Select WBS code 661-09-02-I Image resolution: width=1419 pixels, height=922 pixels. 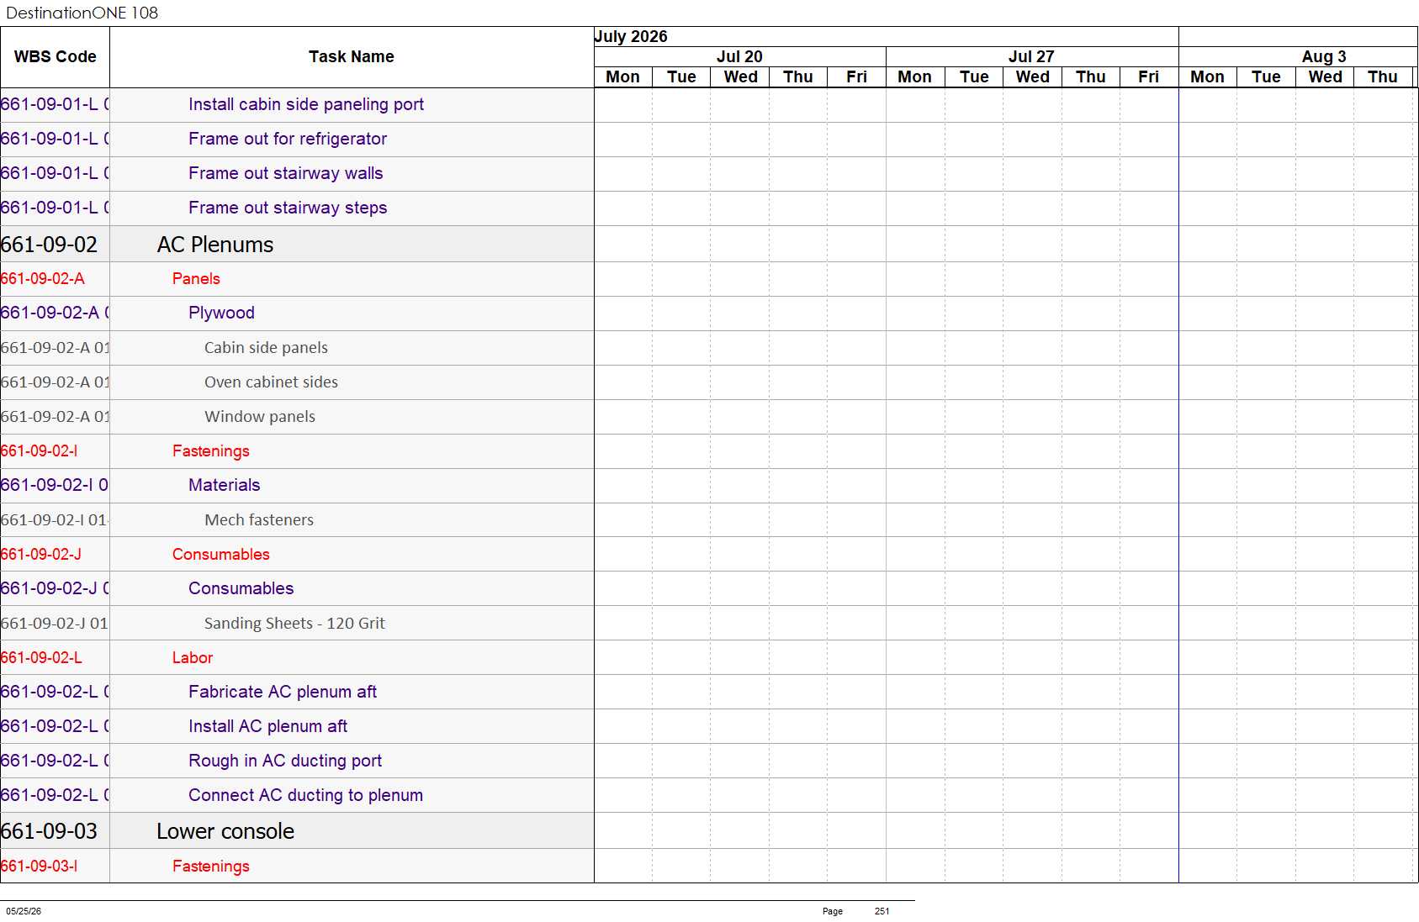point(39,451)
